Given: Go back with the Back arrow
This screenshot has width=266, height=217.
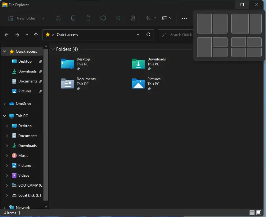Looking at the screenshot, I should pos(7,35).
